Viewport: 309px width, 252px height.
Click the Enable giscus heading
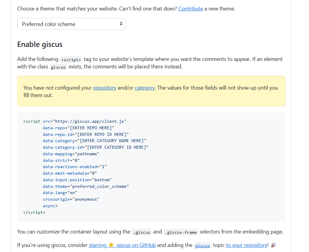40,44
